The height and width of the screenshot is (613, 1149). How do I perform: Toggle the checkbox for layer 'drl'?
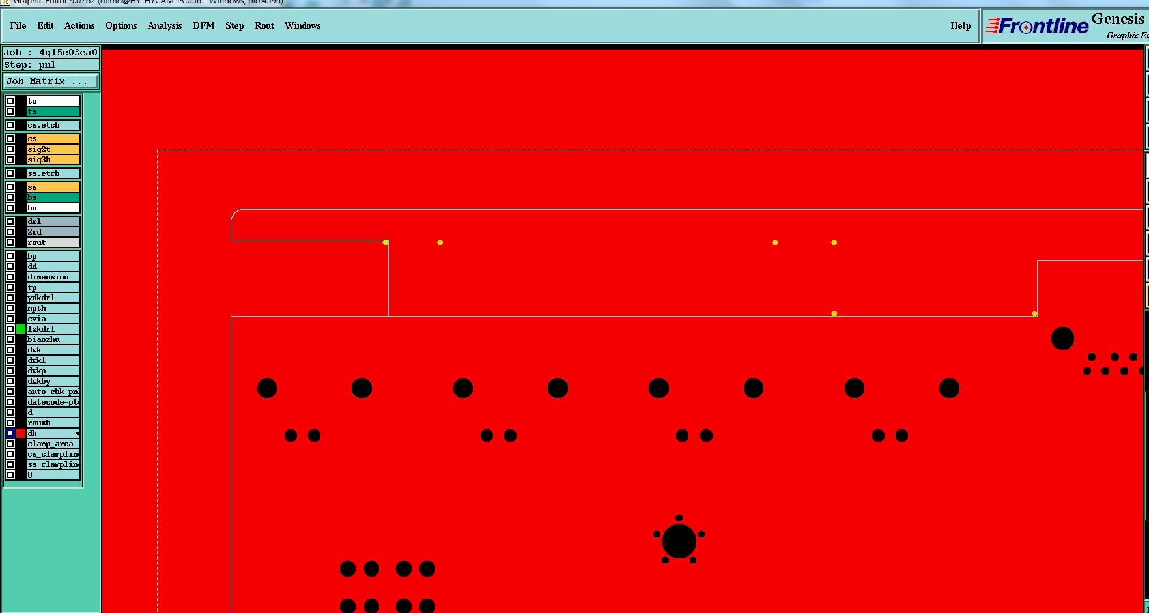10,221
